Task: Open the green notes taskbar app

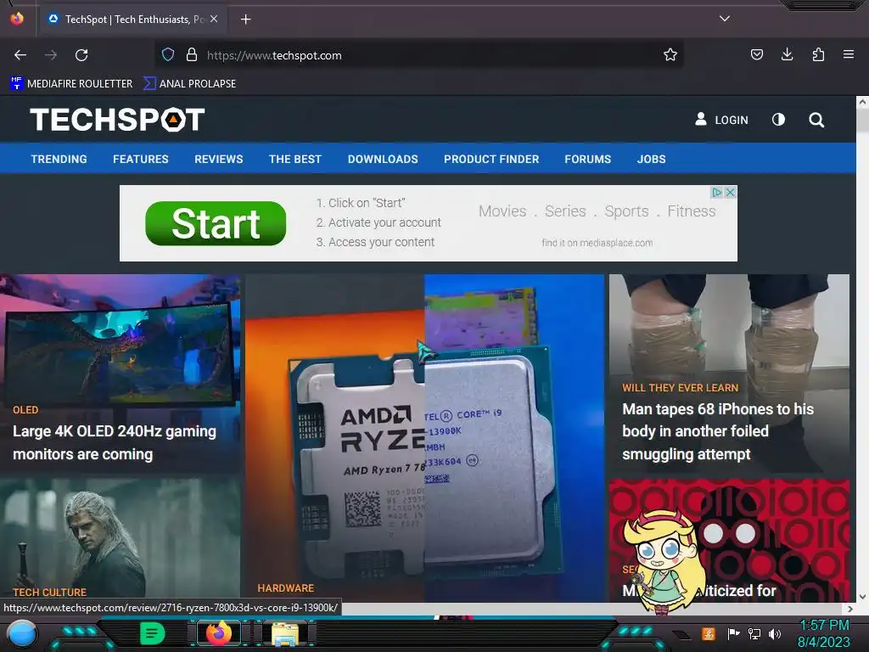Action: click(153, 633)
